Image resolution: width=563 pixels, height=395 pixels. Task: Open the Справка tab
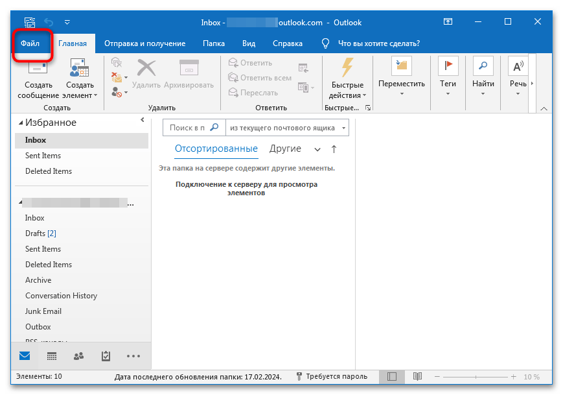click(287, 43)
